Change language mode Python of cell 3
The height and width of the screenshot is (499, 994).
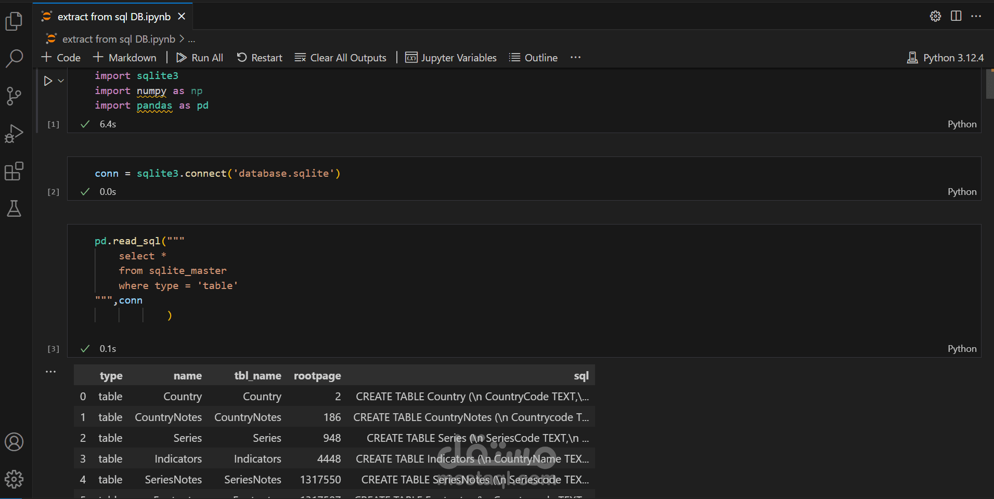pyautogui.click(x=962, y=349)
